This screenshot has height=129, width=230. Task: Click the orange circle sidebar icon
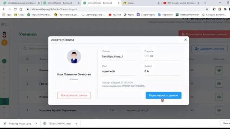pyautogui.click(x=4, y=43)
